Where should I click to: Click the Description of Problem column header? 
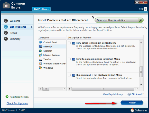pyautogui.click(x=105, y=37)
